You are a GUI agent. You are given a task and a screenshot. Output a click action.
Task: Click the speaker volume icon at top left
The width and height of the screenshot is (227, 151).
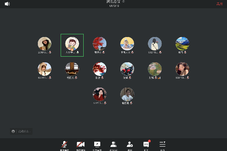(7, 4)
